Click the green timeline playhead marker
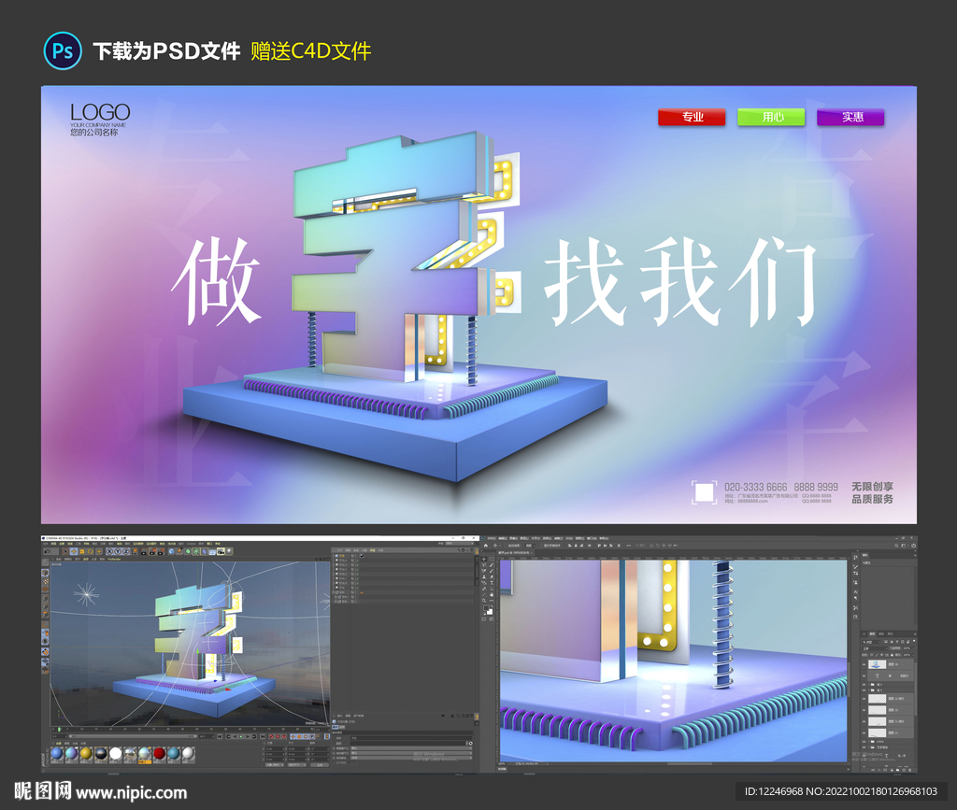The image size is (957, 810). (x=59, y=730)
